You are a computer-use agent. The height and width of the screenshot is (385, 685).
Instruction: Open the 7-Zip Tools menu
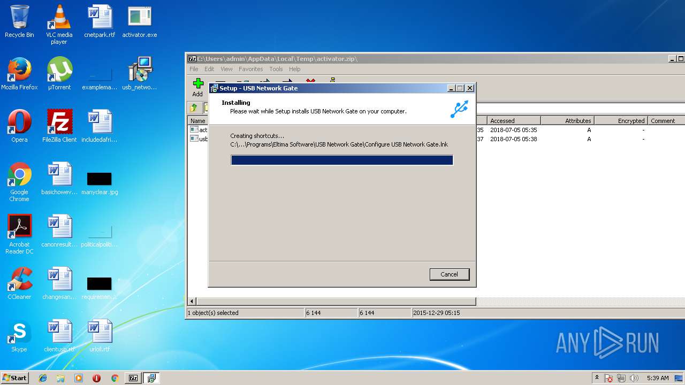pos(276,69)
